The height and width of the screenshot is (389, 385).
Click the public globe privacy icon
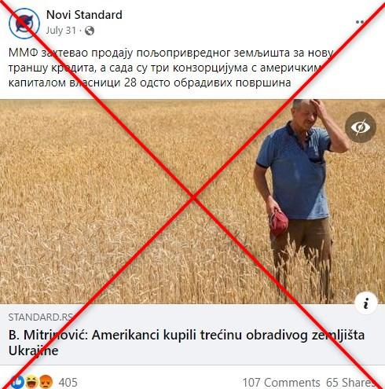pyautogui.click(x=90, y=31)
